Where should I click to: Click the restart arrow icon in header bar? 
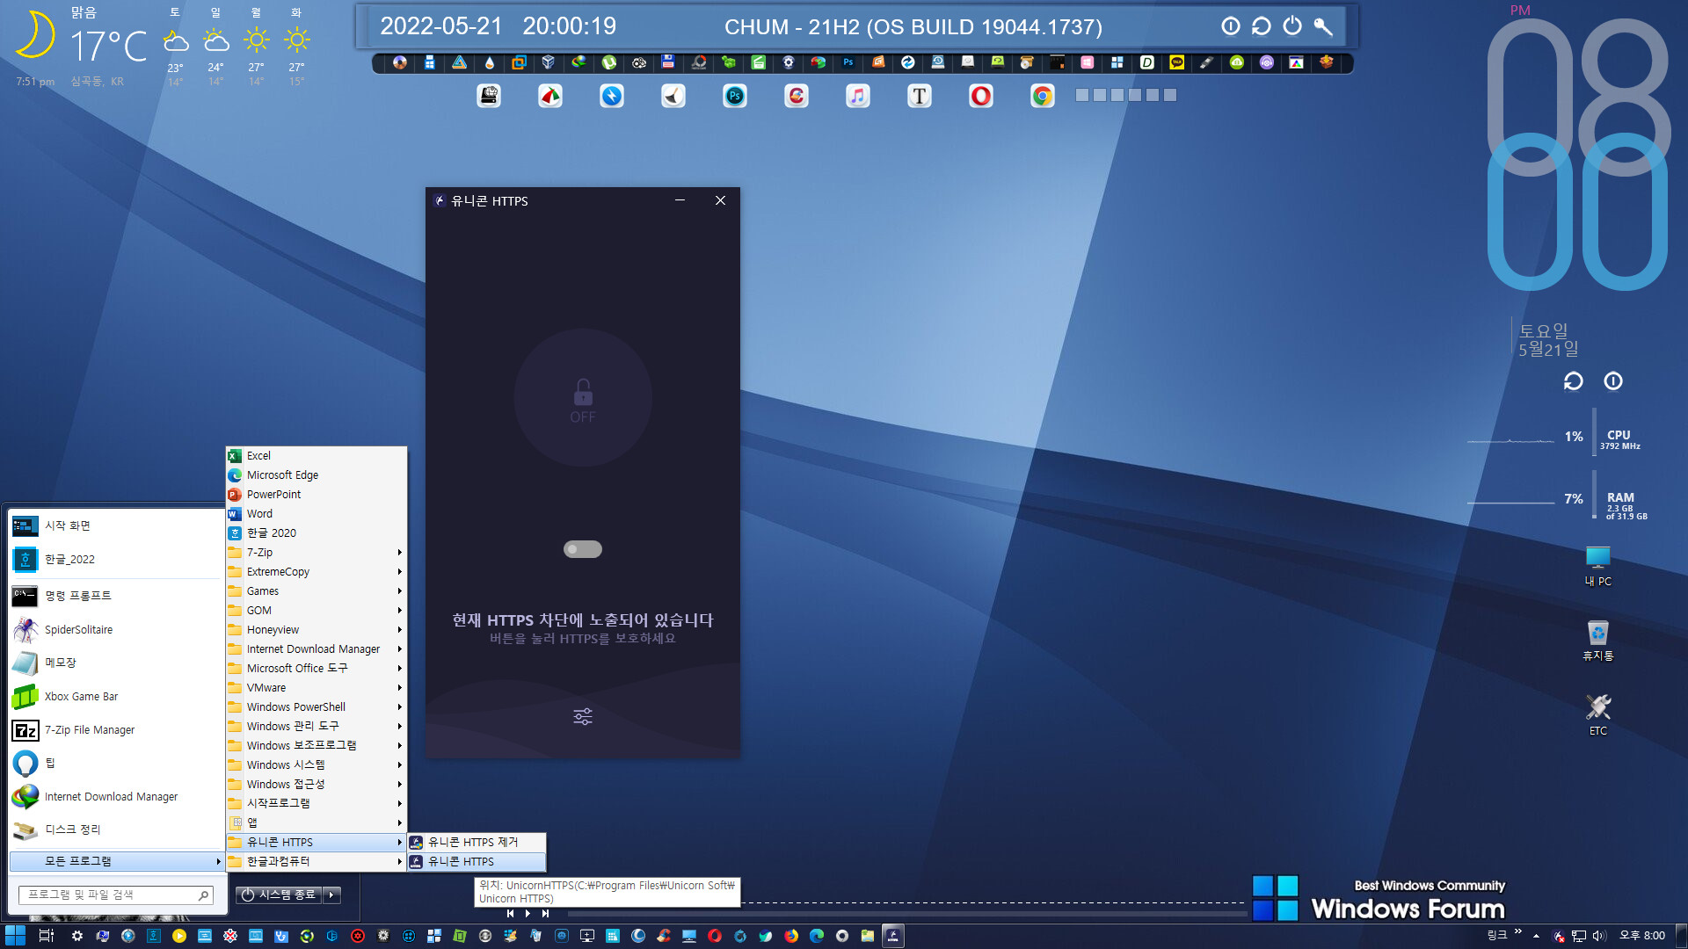(1262, 26)
